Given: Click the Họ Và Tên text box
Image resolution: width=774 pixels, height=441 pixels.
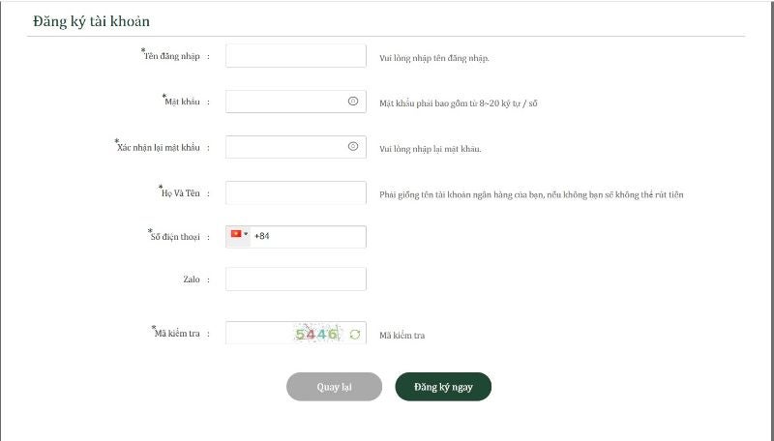Looking at the screenshot, I should pyautogui.click(x=295, y=192).
